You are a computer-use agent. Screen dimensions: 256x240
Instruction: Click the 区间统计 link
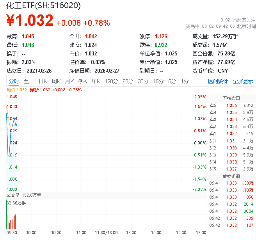coord(218,81)
